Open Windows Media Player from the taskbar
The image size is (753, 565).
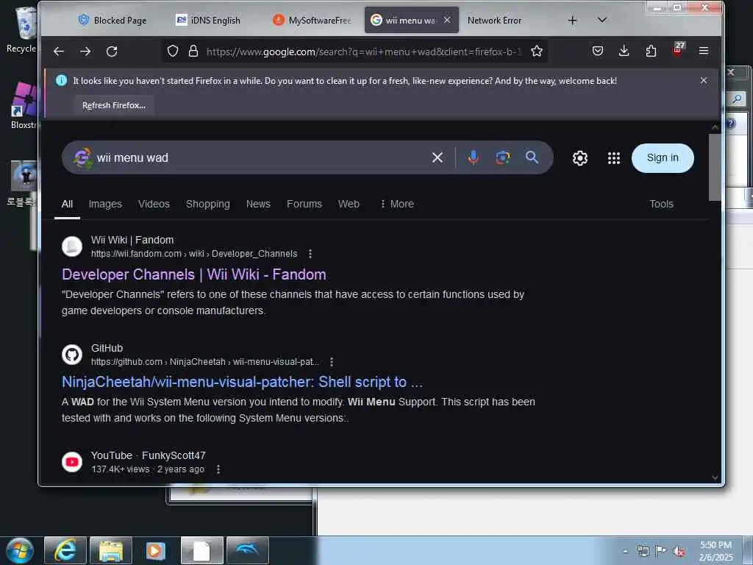click(156, 550)
